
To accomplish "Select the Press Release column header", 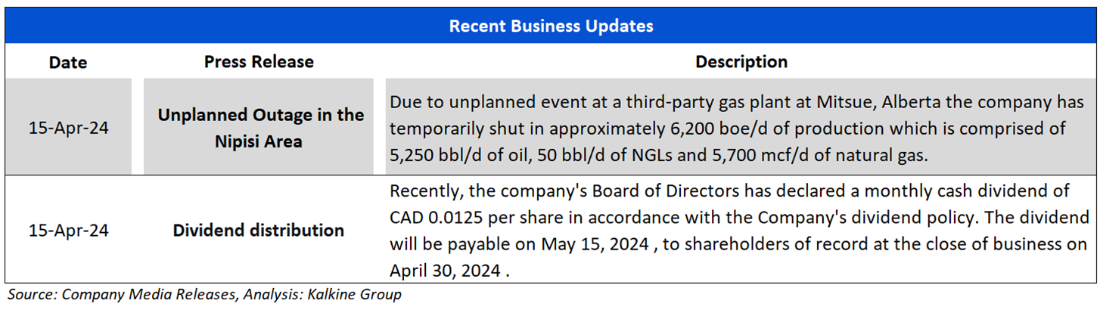I will point(259,61).
